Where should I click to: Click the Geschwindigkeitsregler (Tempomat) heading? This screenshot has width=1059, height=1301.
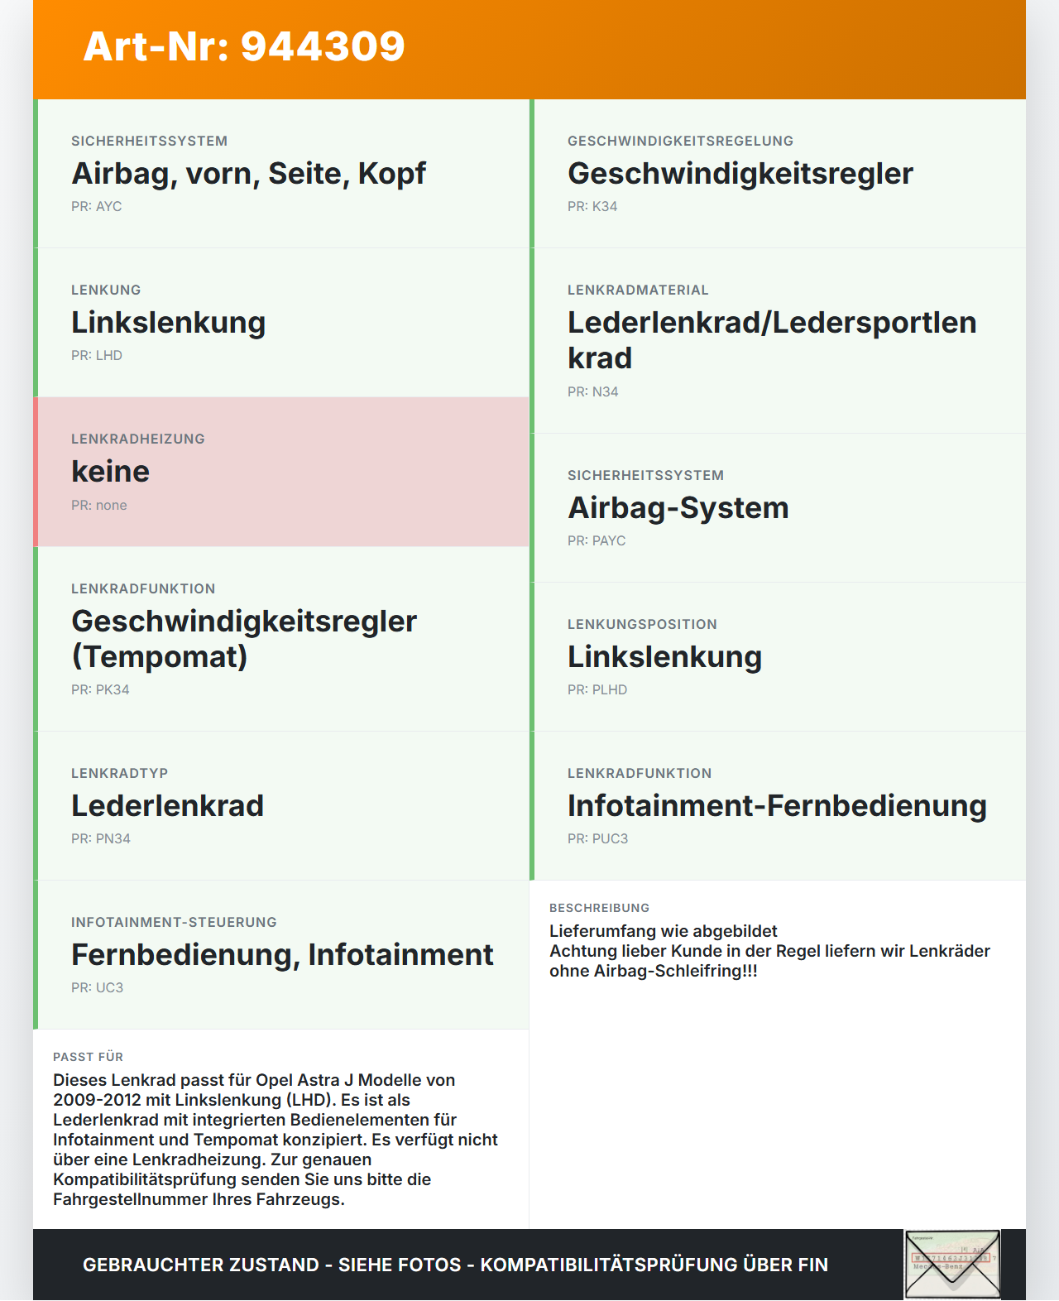[244, 638]
